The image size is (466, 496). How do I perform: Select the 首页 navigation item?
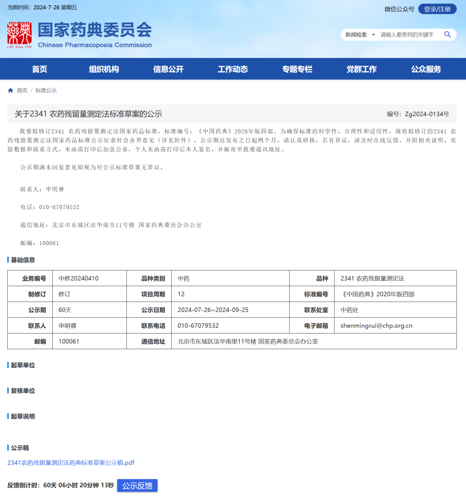point(39,69)
